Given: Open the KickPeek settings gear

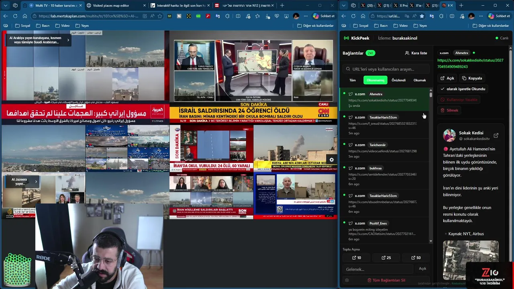Looking at the screenshot, I should [347, 280].
